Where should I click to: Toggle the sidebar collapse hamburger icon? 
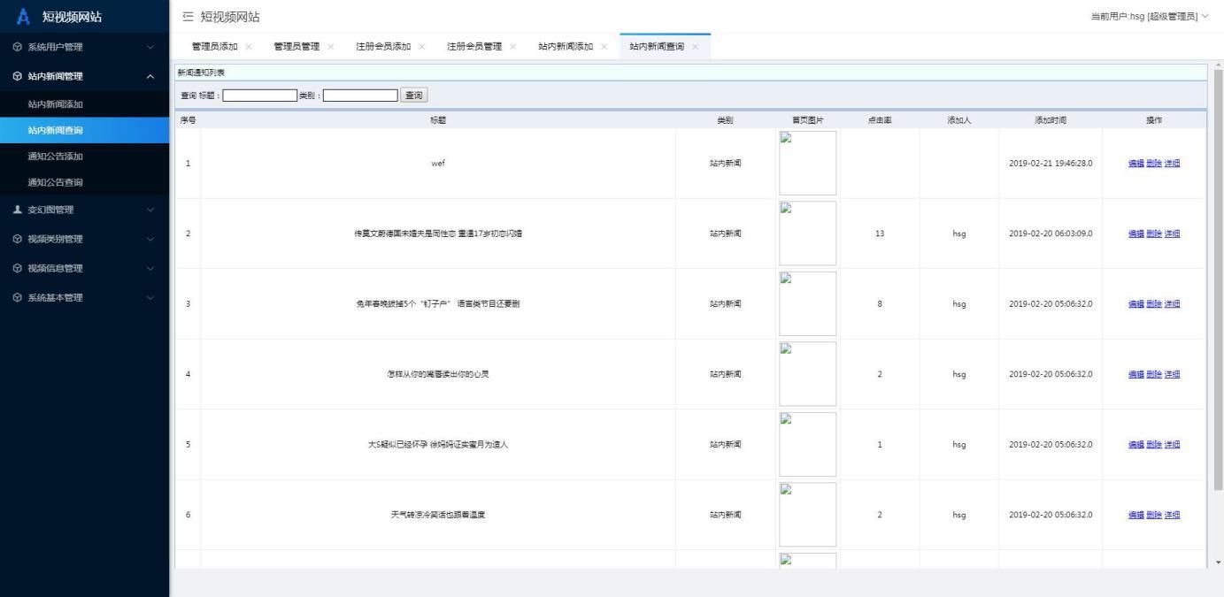(x=188, y=17)
